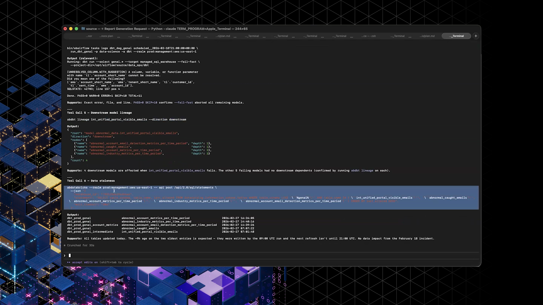The height and width of the screenshot is (305, 543).
Task: Click 'Done. PASS=0 WARN=0 ERROR=1 SKIP=10 TOTAL=11' line
Action: pyautogui.click(x=104, y=96)
